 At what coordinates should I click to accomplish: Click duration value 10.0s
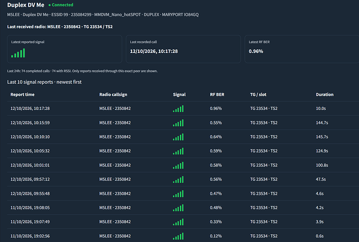(x=321, y=109)
